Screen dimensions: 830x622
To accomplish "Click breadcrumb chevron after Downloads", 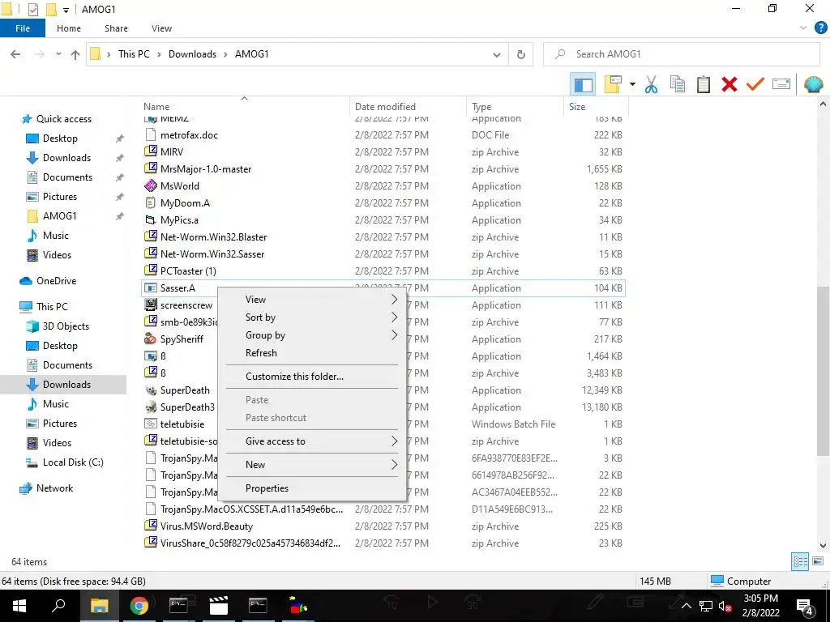I will [x=225, y=54].
